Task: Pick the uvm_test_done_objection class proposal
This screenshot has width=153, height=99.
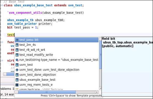Action: pos(38,75)
